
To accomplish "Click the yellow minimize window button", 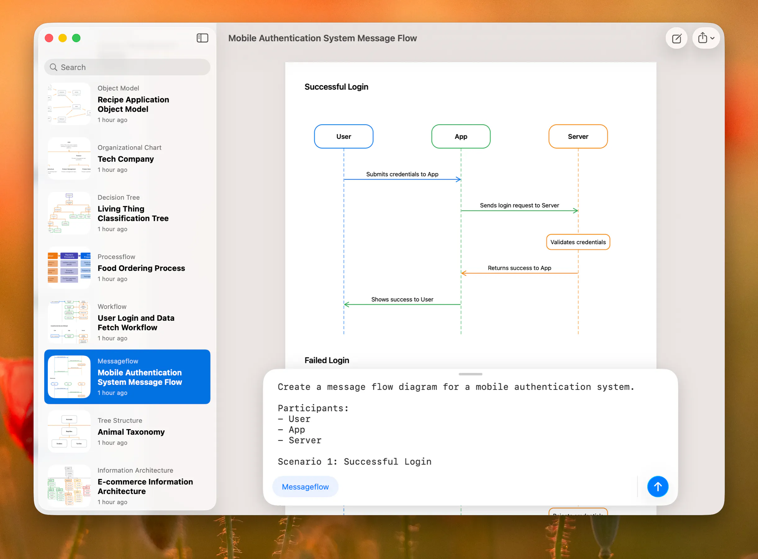I will coord(63,38).
